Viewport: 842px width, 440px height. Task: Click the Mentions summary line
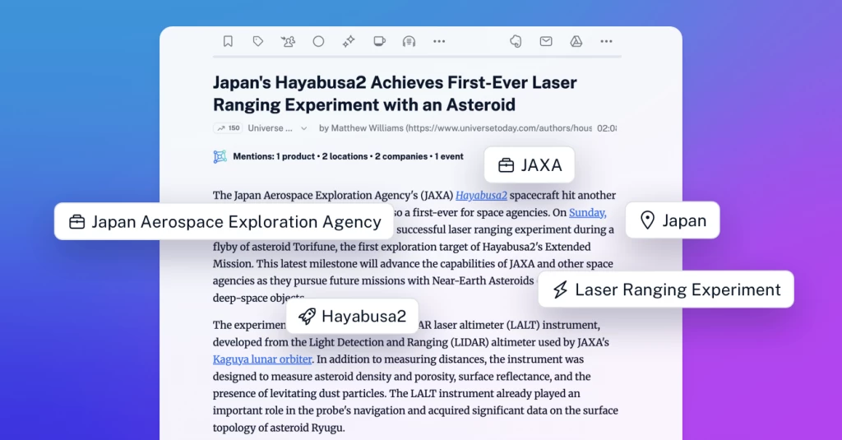click(x=348, y=157)
